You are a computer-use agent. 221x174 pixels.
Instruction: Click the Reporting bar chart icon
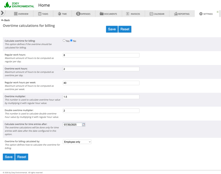176,14
